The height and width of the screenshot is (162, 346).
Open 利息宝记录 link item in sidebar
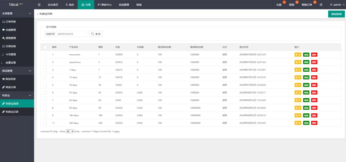click(x=10, y=112)
